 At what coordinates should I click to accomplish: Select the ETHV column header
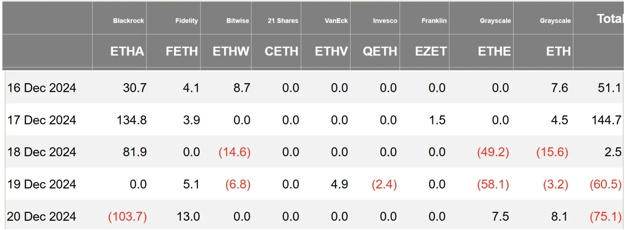[x=331, y=51]
